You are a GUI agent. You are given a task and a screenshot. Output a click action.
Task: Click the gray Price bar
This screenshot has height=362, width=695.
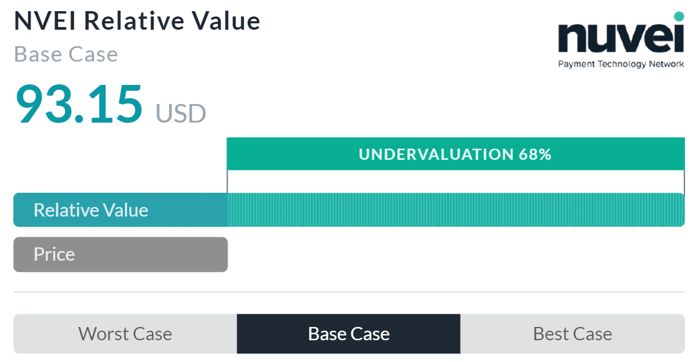click(121, 254)
